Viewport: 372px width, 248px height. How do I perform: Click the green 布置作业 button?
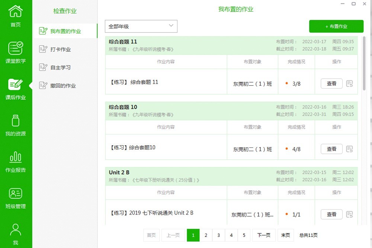[336, 26]
